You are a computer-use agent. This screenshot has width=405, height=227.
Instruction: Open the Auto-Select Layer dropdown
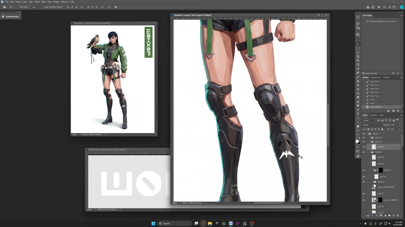pos(35,7)
